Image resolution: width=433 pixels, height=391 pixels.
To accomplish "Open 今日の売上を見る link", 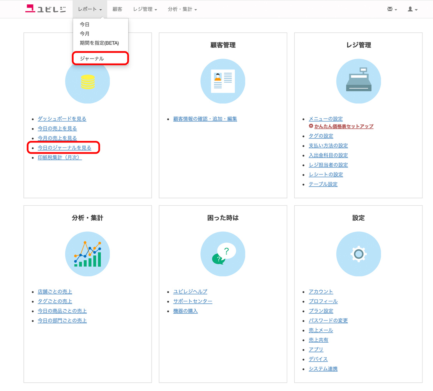I will tap(57, 128).
